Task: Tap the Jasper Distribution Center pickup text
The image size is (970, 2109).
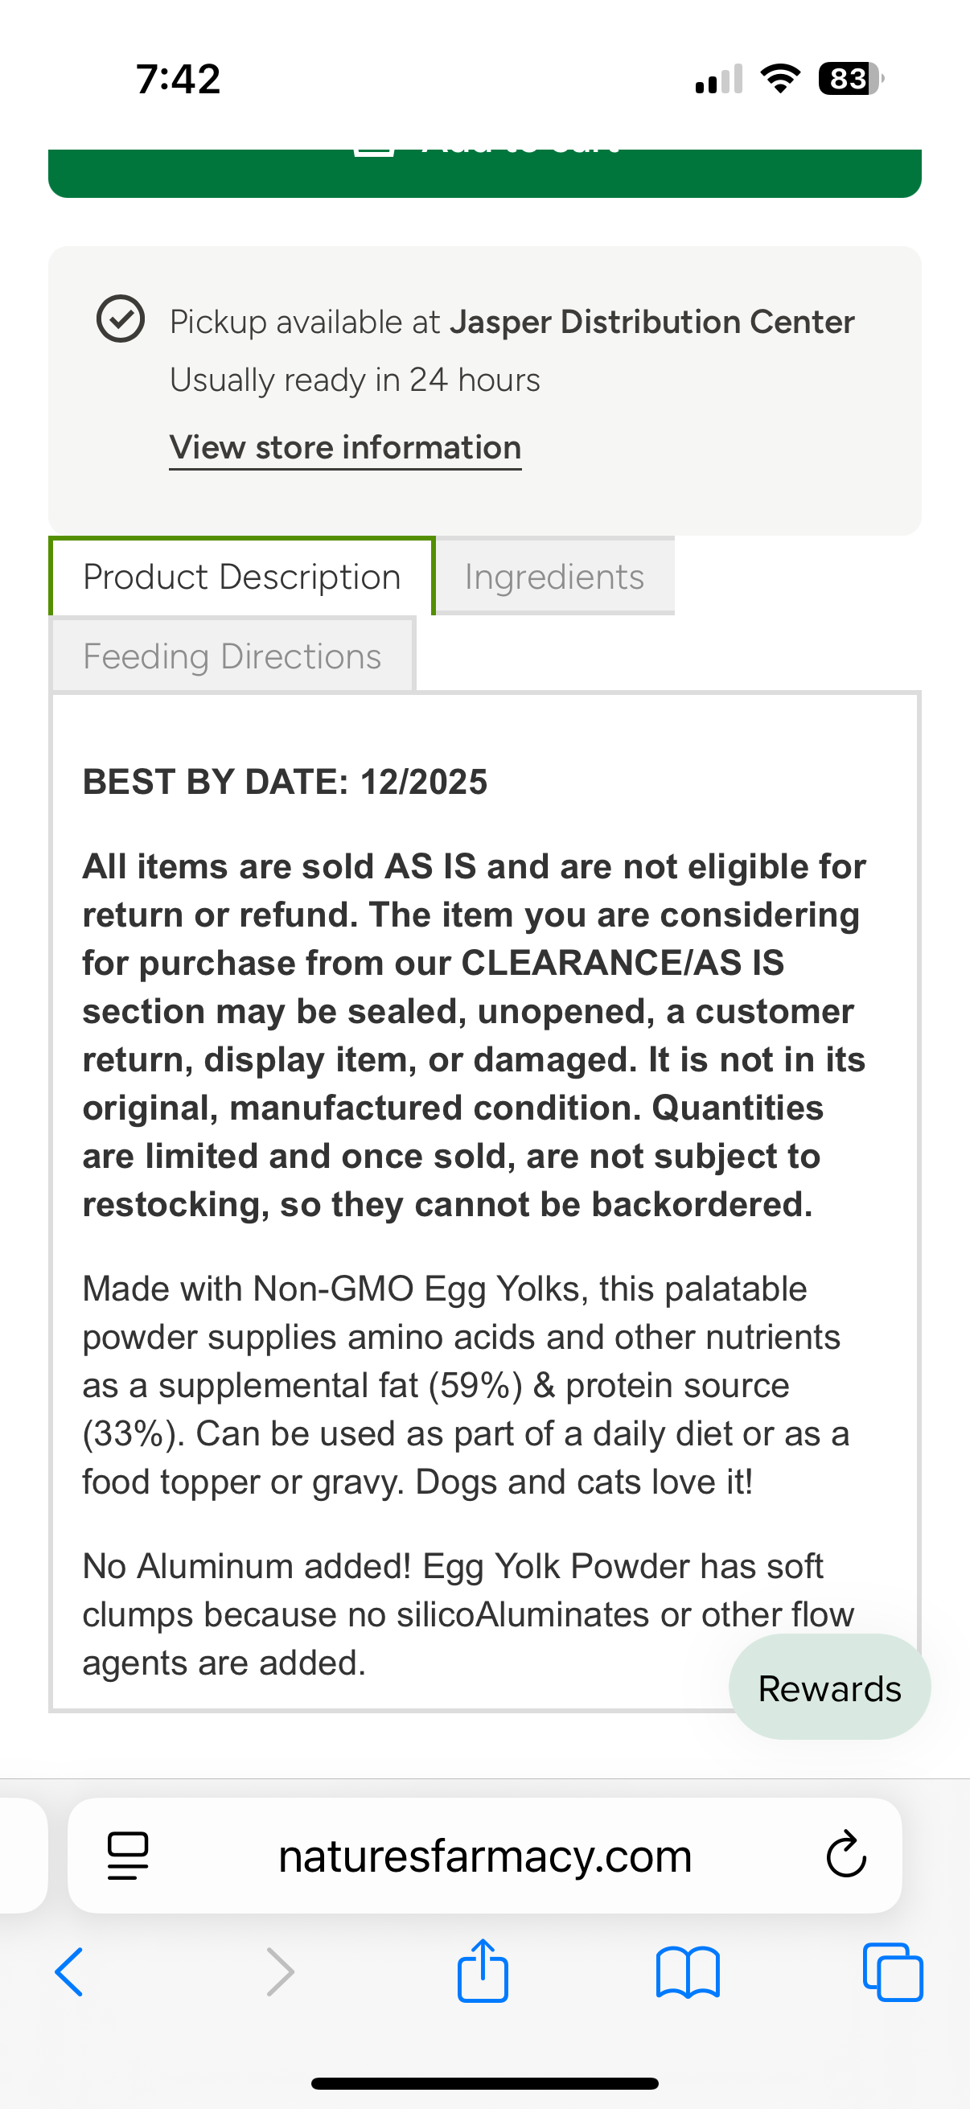Action: coord(651,322)
